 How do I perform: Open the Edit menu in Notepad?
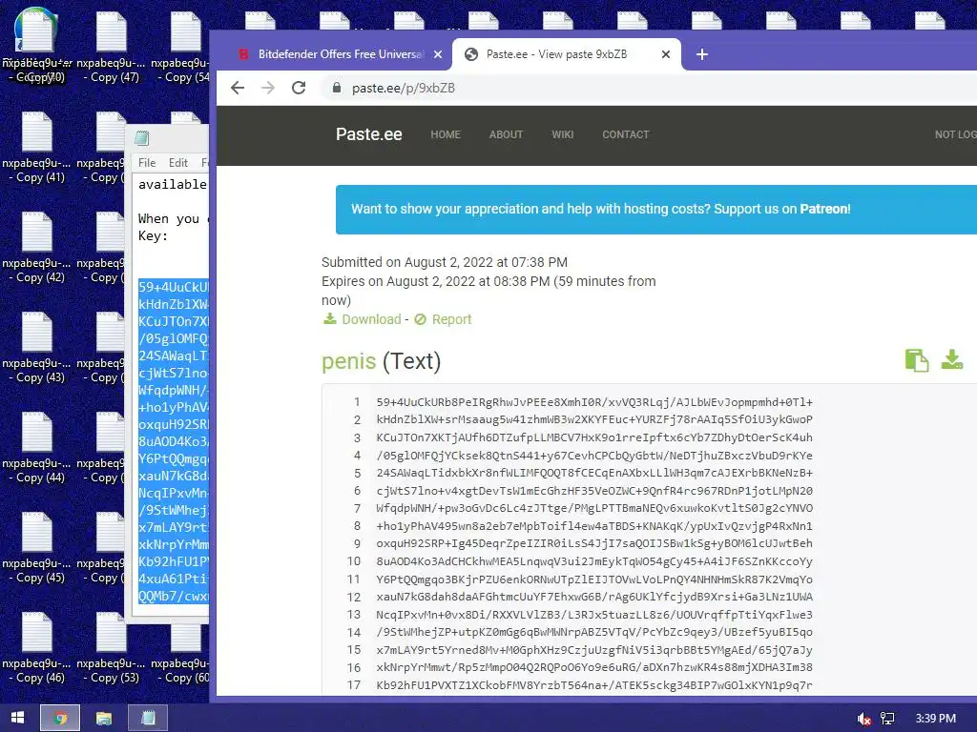(x=178, y=162)
